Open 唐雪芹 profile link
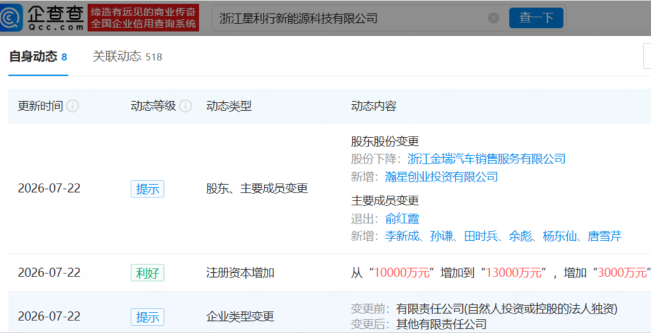This screenshot has width=651, height=333. (x=605, y=237)
